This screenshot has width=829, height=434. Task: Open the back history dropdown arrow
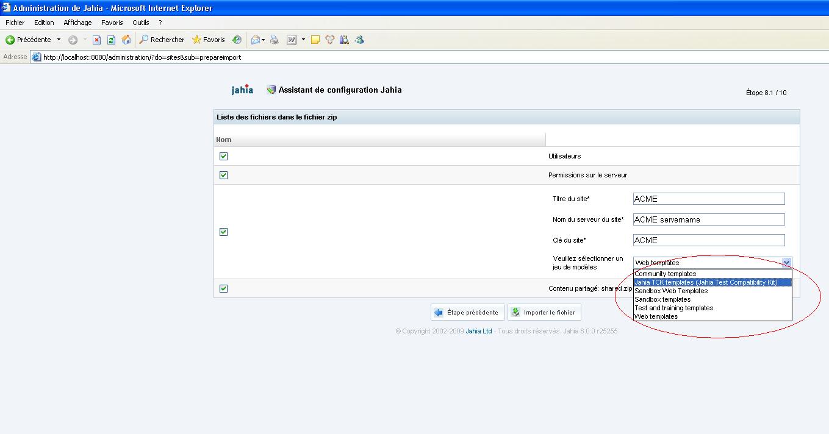pyautogui.click(x=59, y=40)
